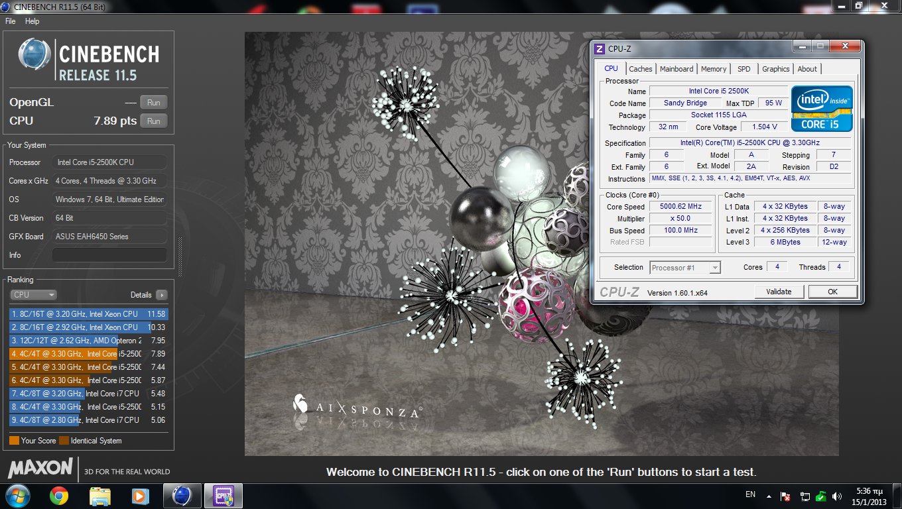Switch to the CPU tab in CPU-Z

[611, 68]
